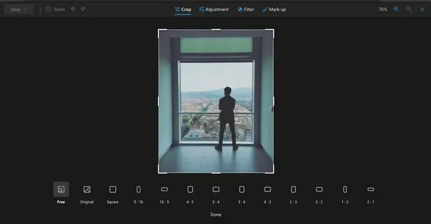The width and height of the screenshot is (431, 224).
Task: Open the Adjustment tab
Action: point(213,9)
